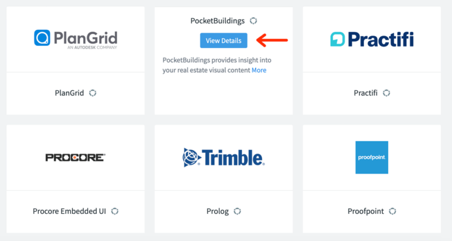The height and width of the screenshot is (241, 452).
Task: Click the circular badge icon beside PlanGrid
Action: coord(93,93)
